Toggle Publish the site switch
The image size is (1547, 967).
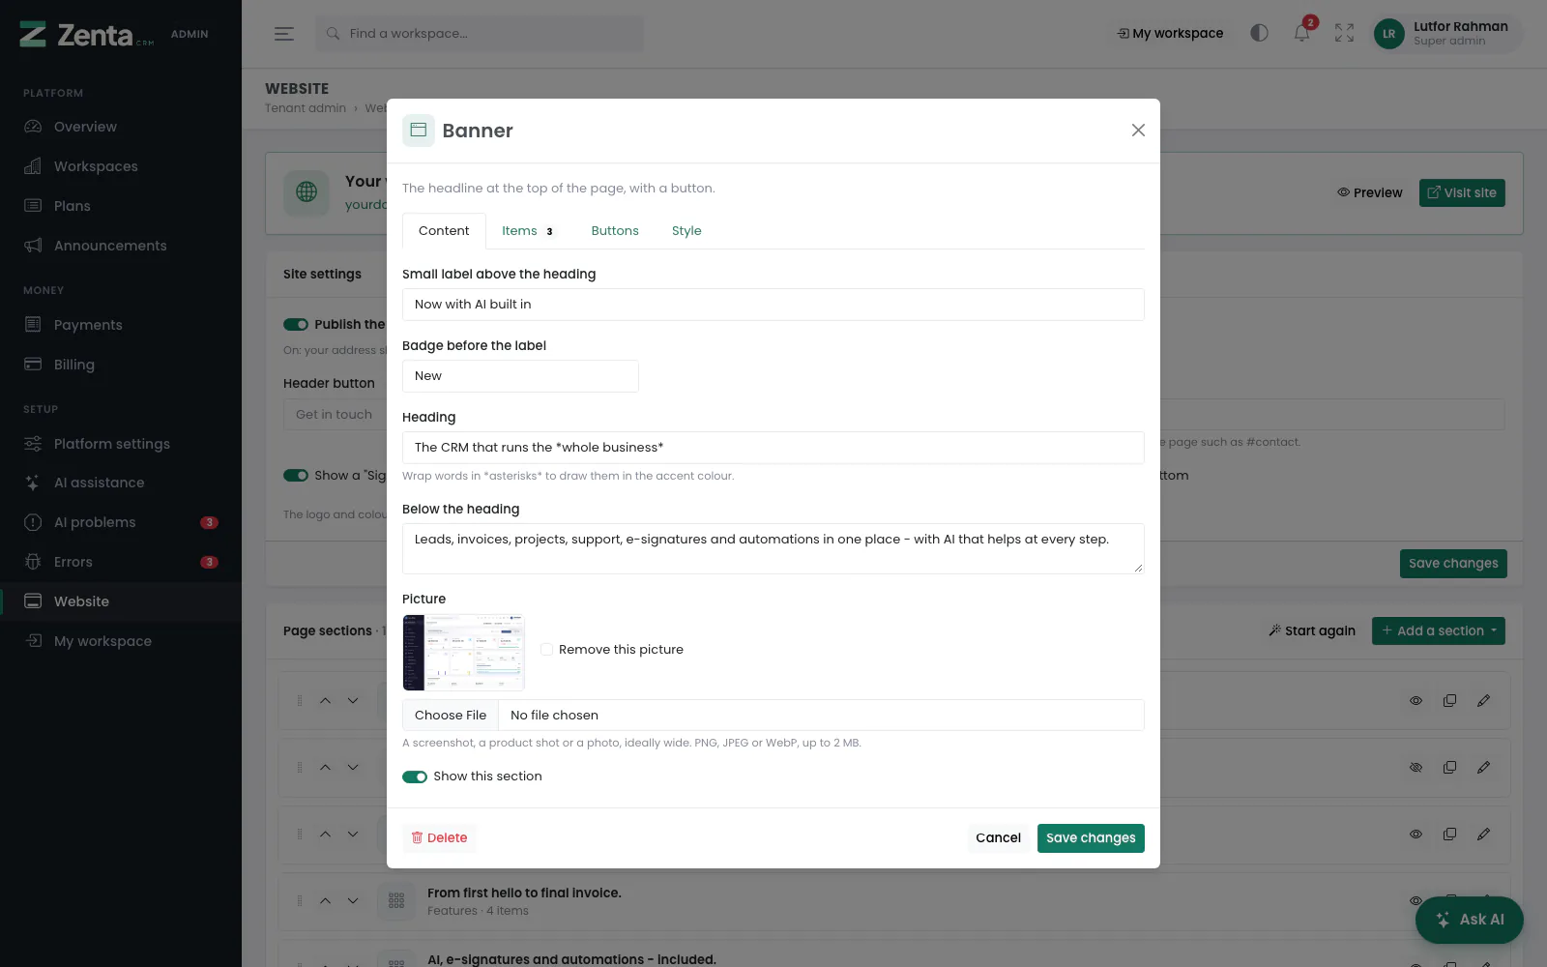296,325
